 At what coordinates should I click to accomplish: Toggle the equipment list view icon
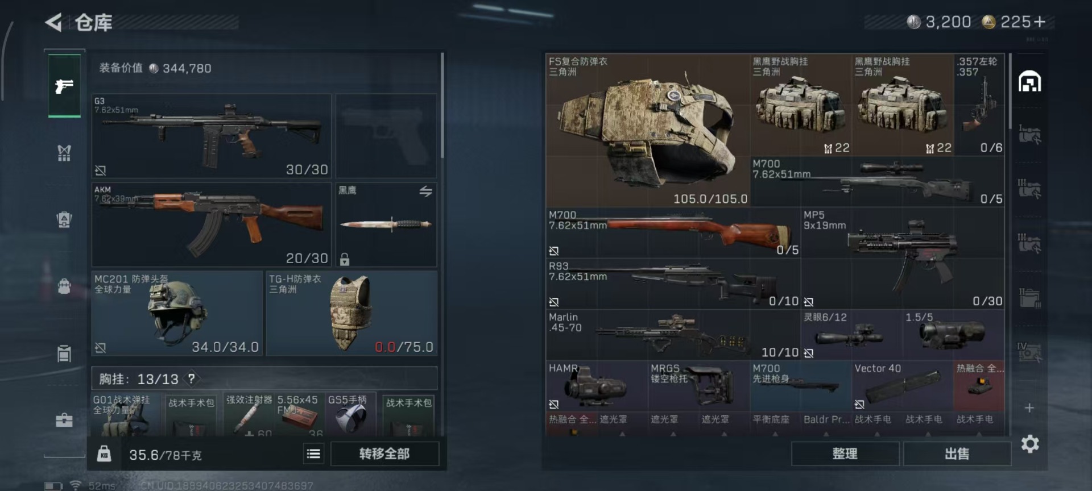(313, 453)
